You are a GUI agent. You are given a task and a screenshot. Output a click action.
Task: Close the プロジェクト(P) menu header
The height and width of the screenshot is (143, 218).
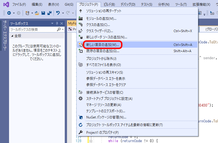[x=89, y=5]
